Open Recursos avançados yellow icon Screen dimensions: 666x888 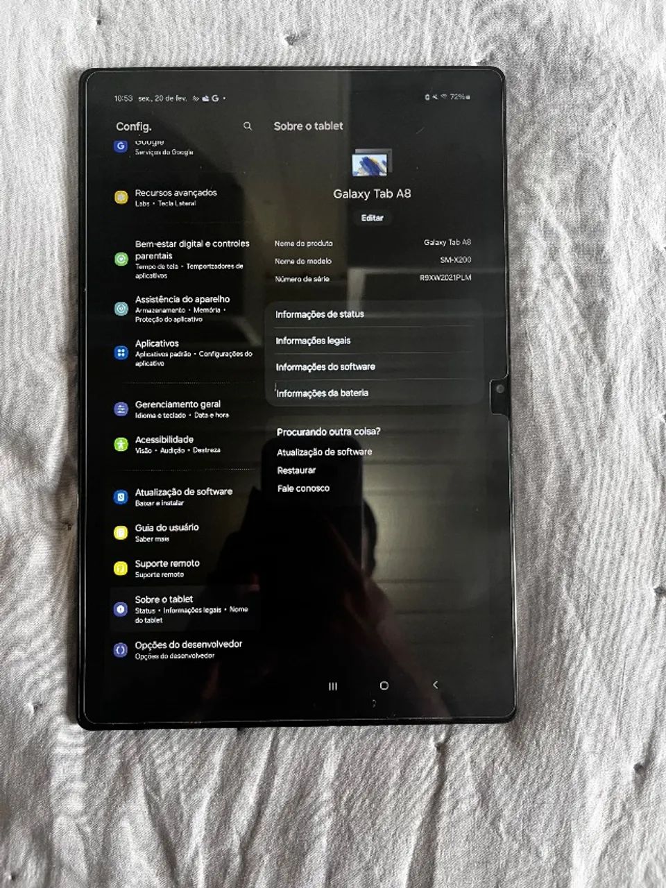point(121,197)
